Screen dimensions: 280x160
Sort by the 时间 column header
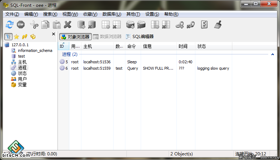pyautogui.click(x=186, y=46)
